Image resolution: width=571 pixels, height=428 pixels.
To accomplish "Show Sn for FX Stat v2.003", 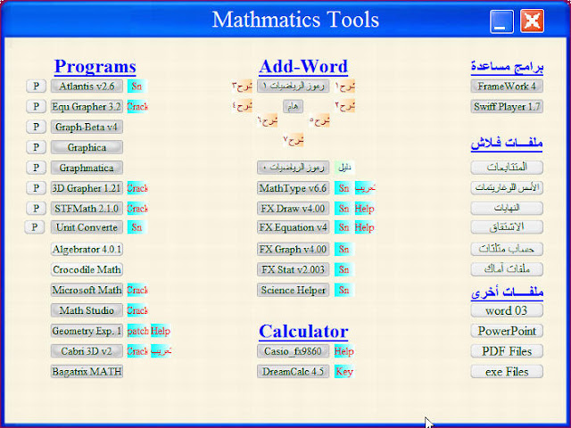I will (343, 269).
